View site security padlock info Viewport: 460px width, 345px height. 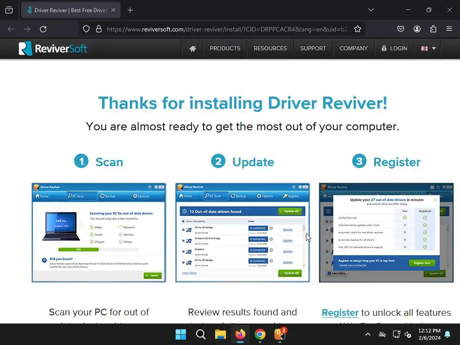pos(99,29)
